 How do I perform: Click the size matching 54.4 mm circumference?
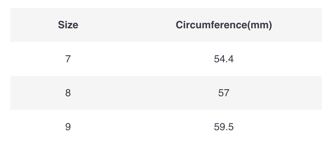68,59
